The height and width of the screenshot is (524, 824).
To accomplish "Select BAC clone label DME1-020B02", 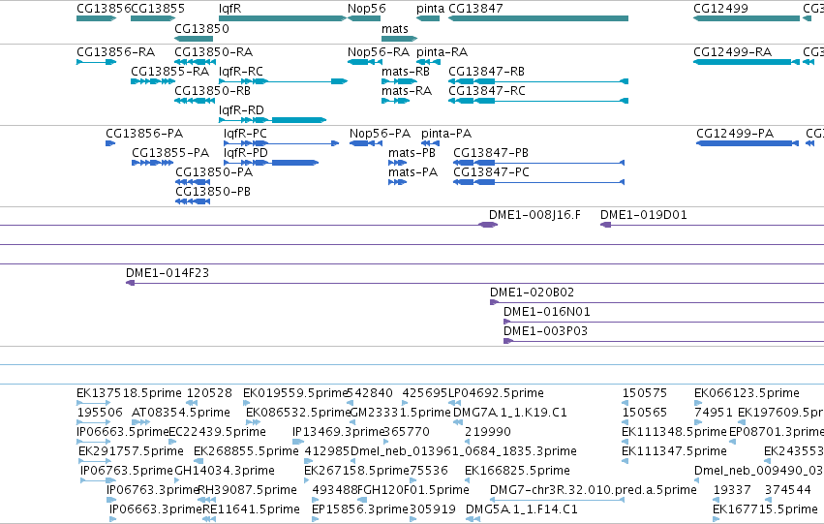I will (x=533, y=293).
